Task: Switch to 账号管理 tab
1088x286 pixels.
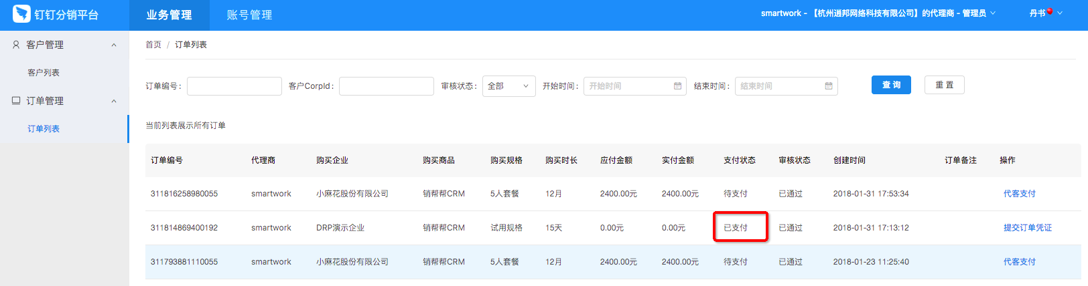Action: click(x=249, y=15)
